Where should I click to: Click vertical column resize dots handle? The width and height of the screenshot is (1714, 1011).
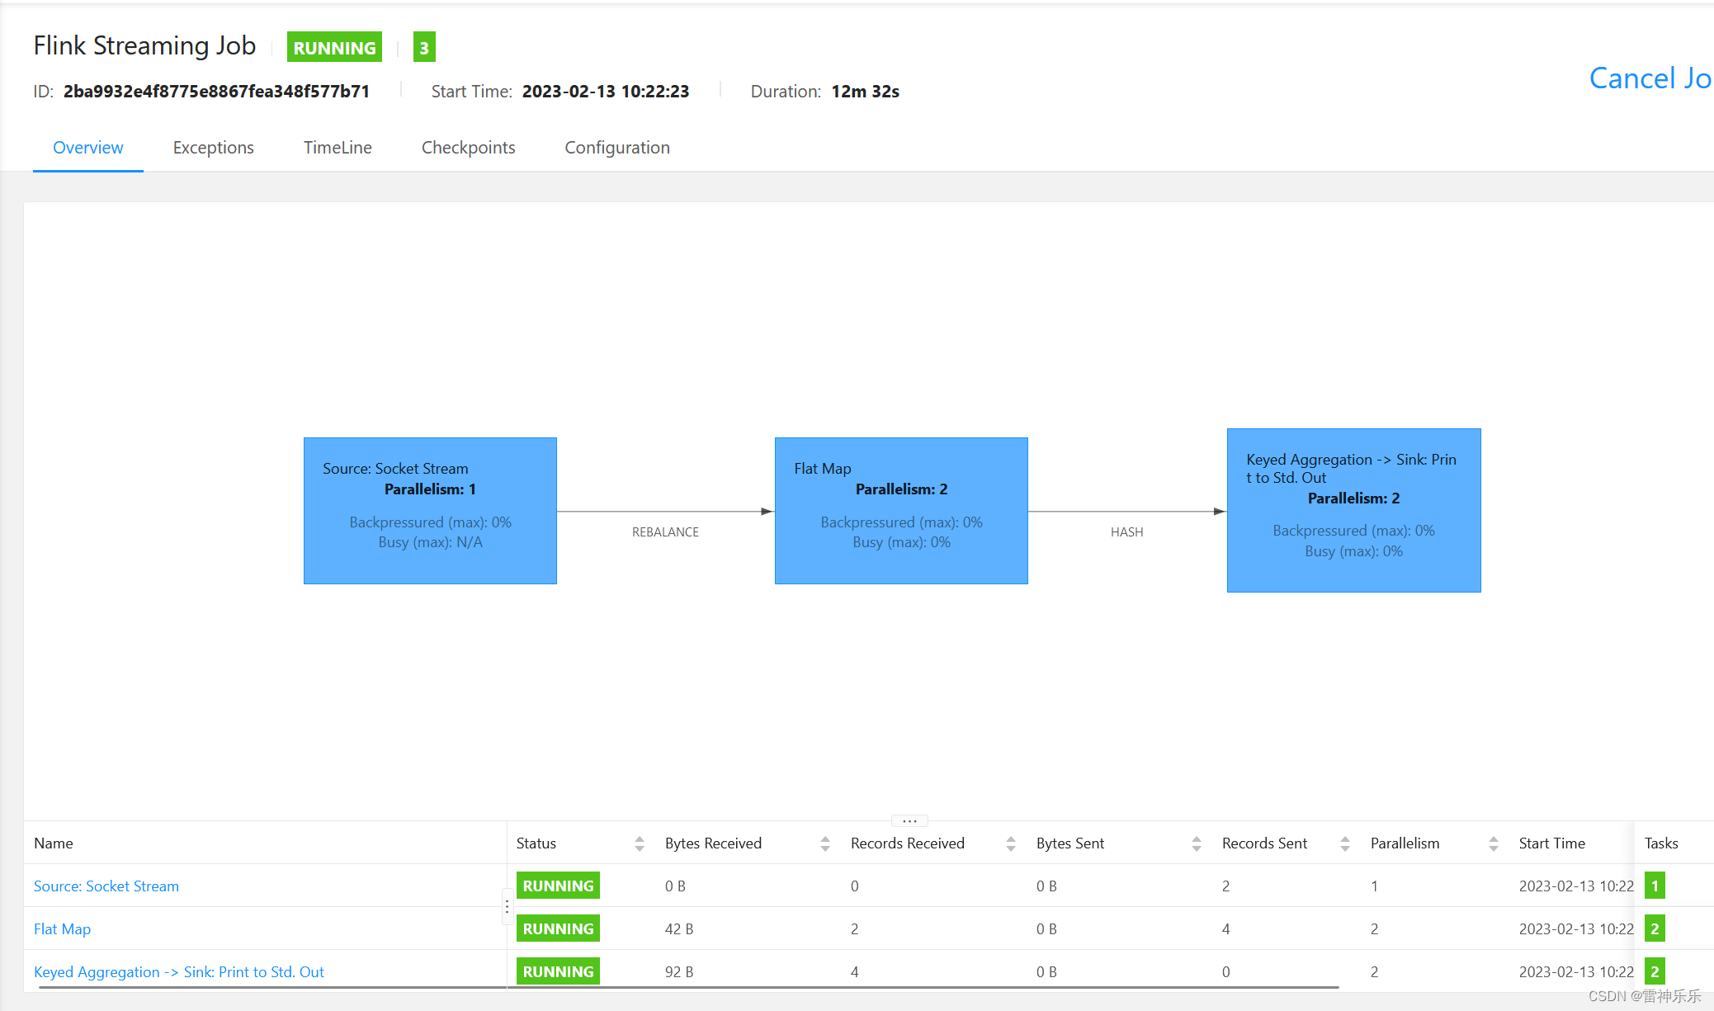pyautogui.click(x=507, y=906)
